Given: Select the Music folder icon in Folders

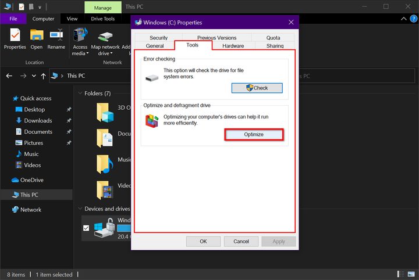Looking at the screenshot, I should click(x=105, y=164).
